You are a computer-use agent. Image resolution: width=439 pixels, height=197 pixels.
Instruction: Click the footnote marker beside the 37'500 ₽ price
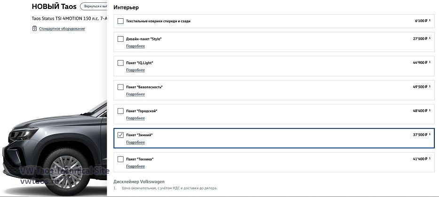point(430,135)
